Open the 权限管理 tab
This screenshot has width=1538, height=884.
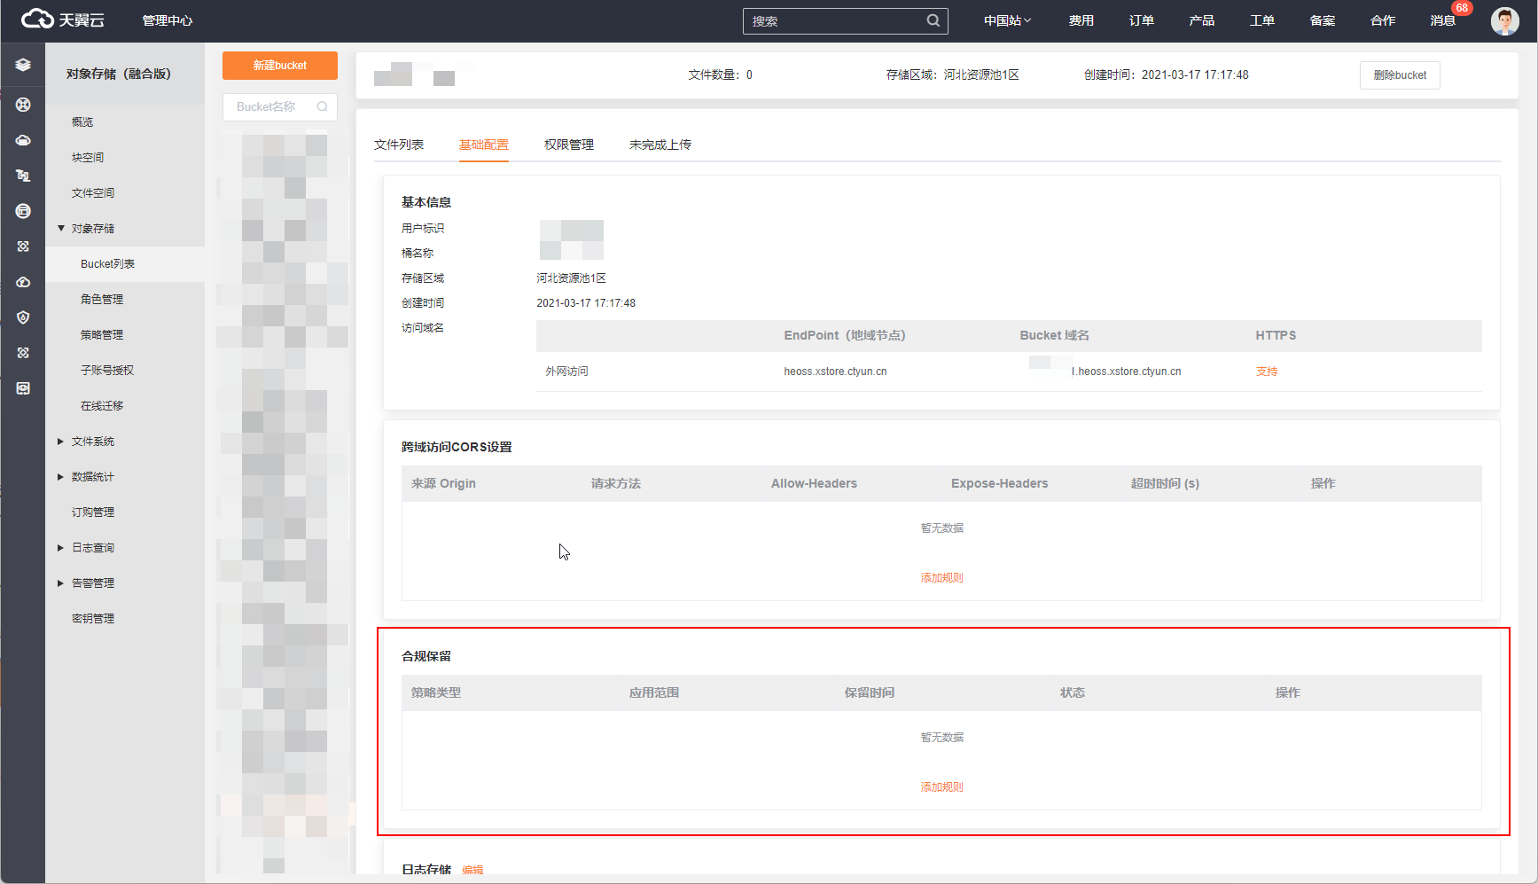[x=569, y=145]
